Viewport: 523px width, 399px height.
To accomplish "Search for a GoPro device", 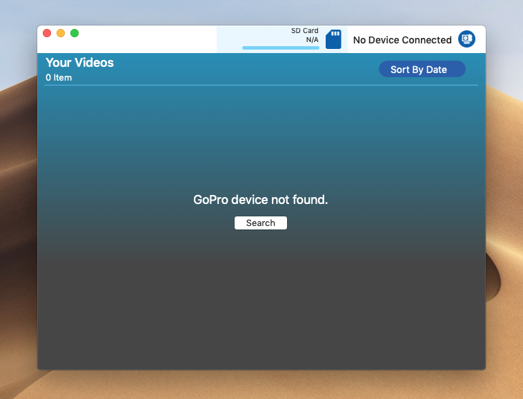I will (261, 223).
